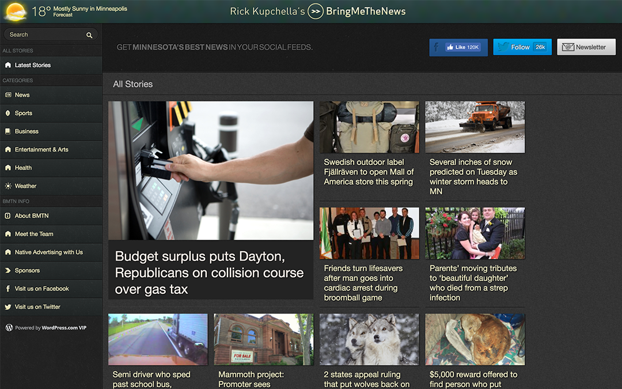Click the Twitter Follow button

click(522, 47)
